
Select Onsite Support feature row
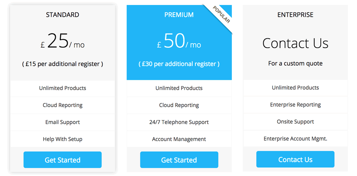(295, 122)
